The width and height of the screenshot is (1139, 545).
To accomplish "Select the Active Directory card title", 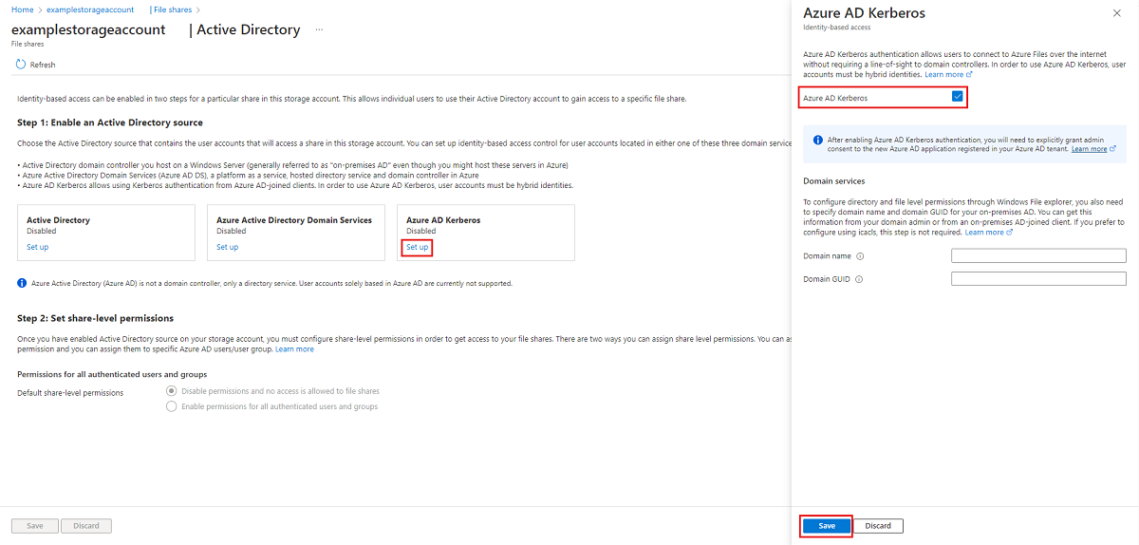I will (58, 220).
